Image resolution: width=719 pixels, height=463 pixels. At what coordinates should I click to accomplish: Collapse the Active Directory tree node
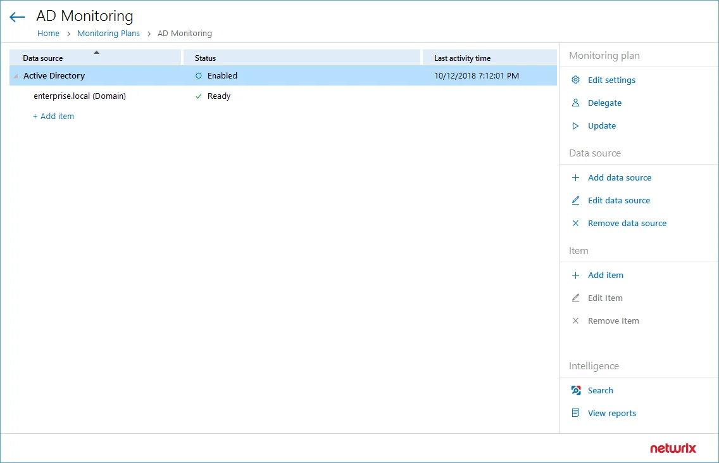(16, 76)
